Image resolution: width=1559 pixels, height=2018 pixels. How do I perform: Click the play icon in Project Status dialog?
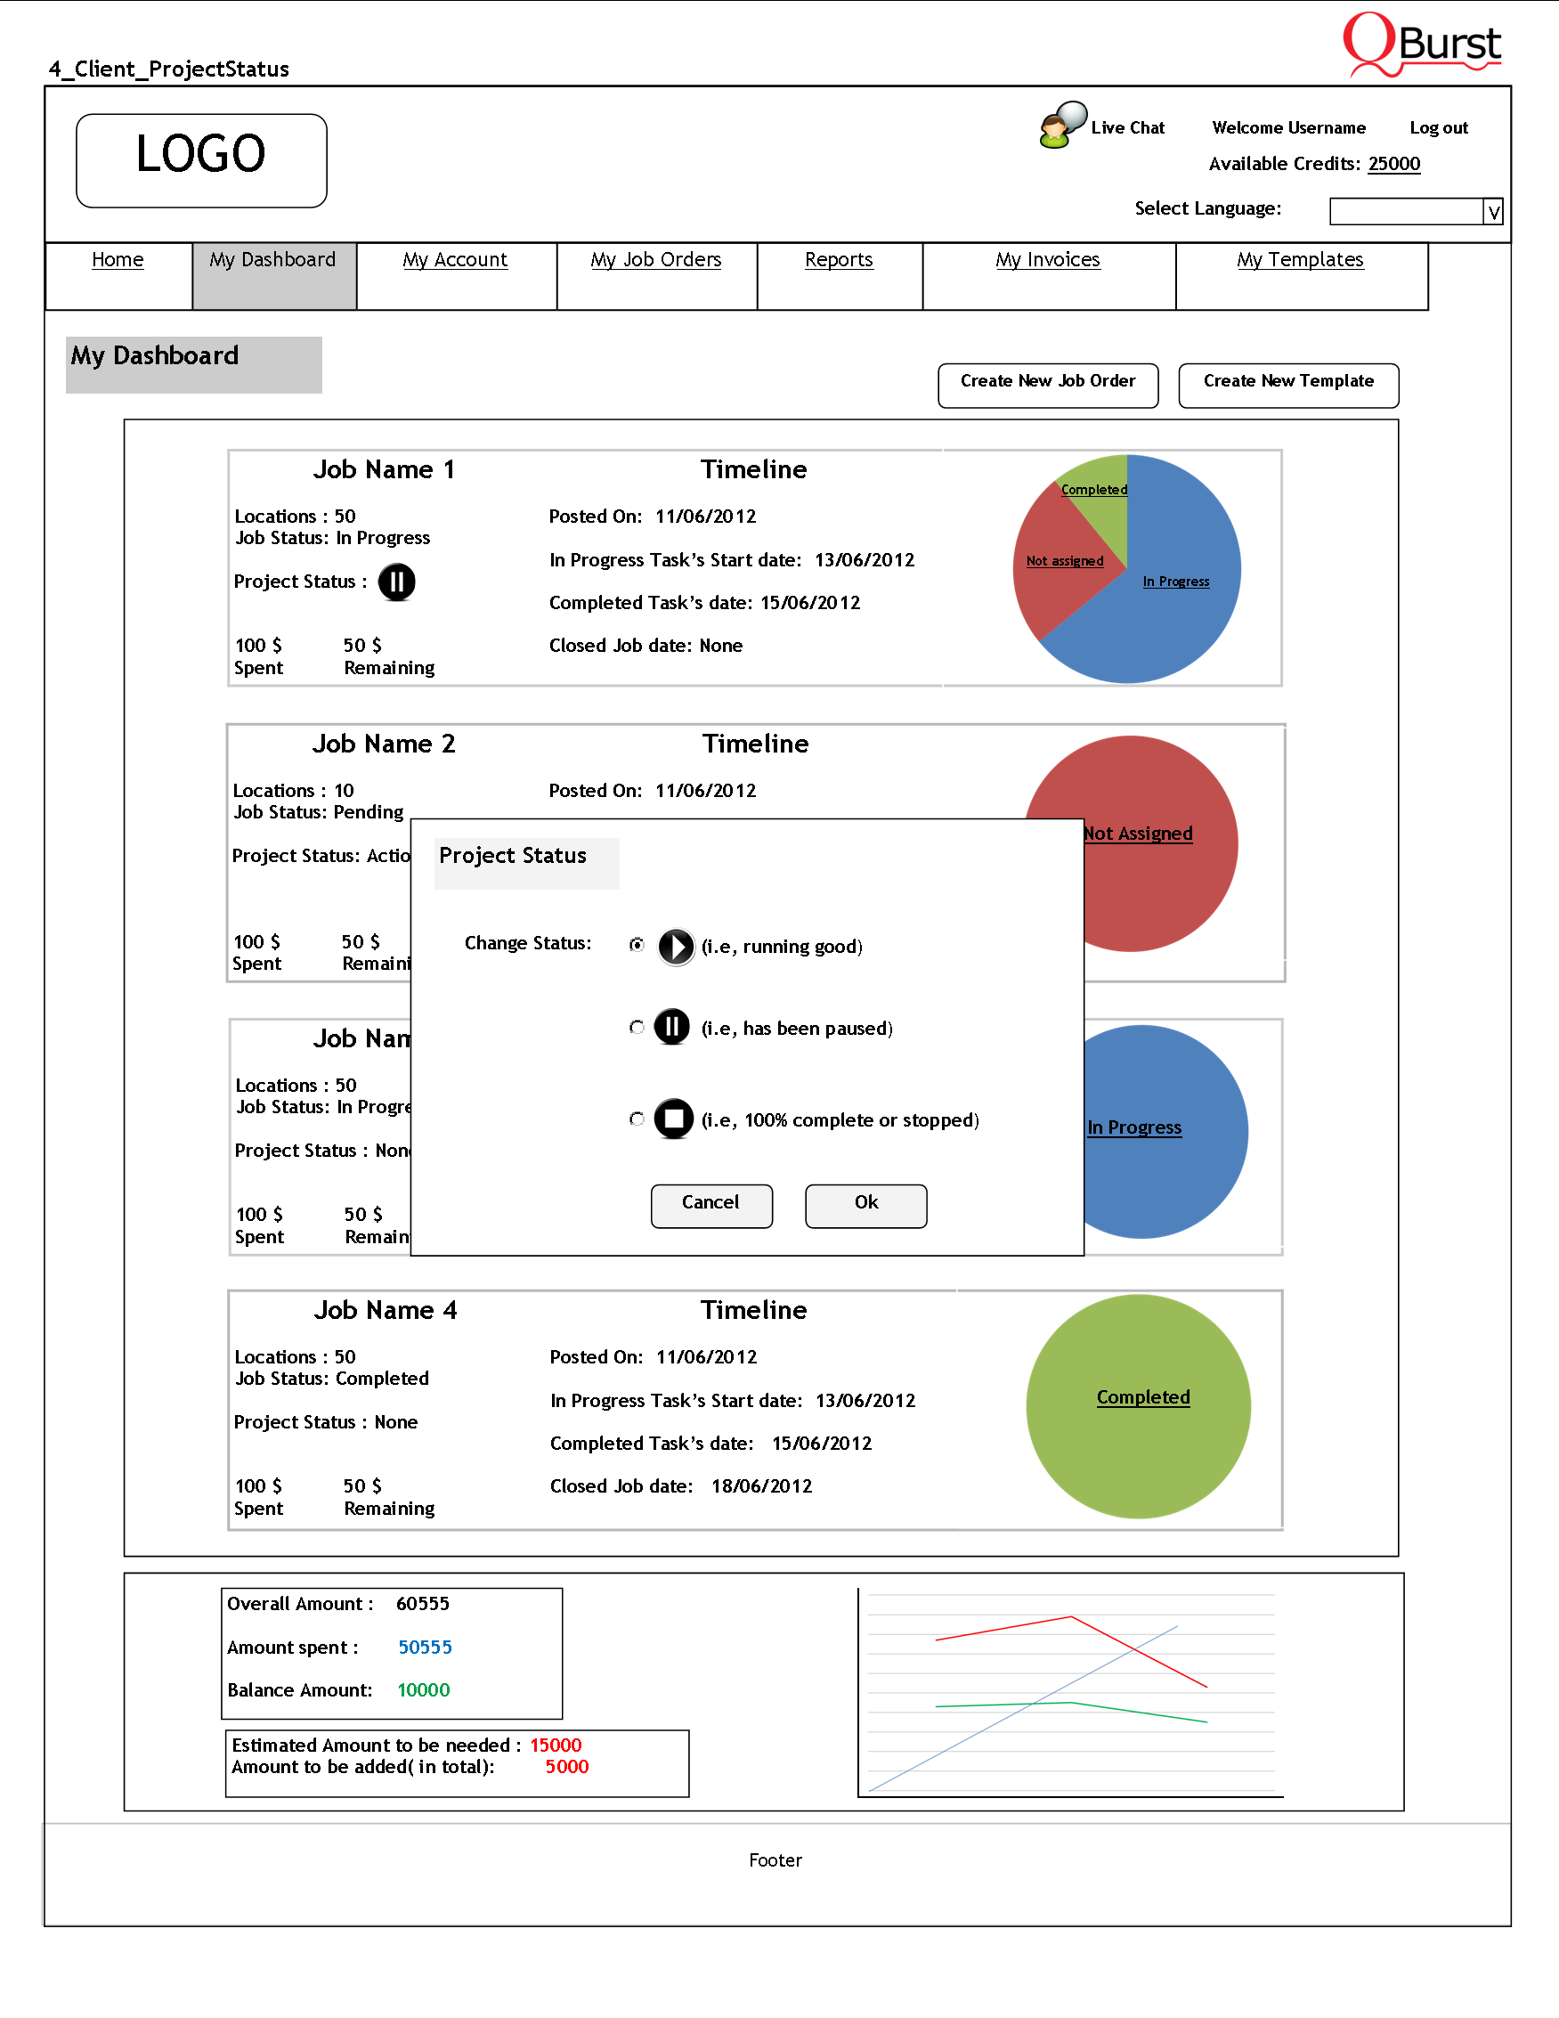click(675, 946)
